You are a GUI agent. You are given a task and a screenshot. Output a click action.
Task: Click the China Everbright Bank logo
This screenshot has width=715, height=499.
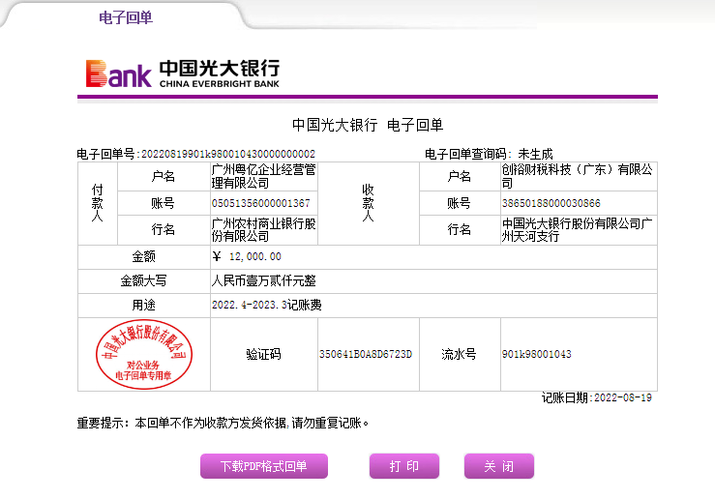[x=183, y=73]
